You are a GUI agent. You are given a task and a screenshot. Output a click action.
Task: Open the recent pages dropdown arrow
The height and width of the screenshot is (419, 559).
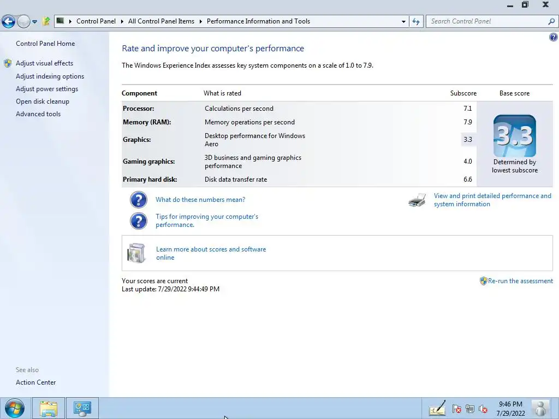point(34,22)
